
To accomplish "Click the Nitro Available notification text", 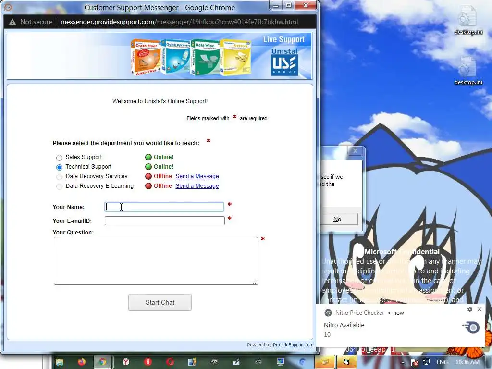I will point(344,325).
